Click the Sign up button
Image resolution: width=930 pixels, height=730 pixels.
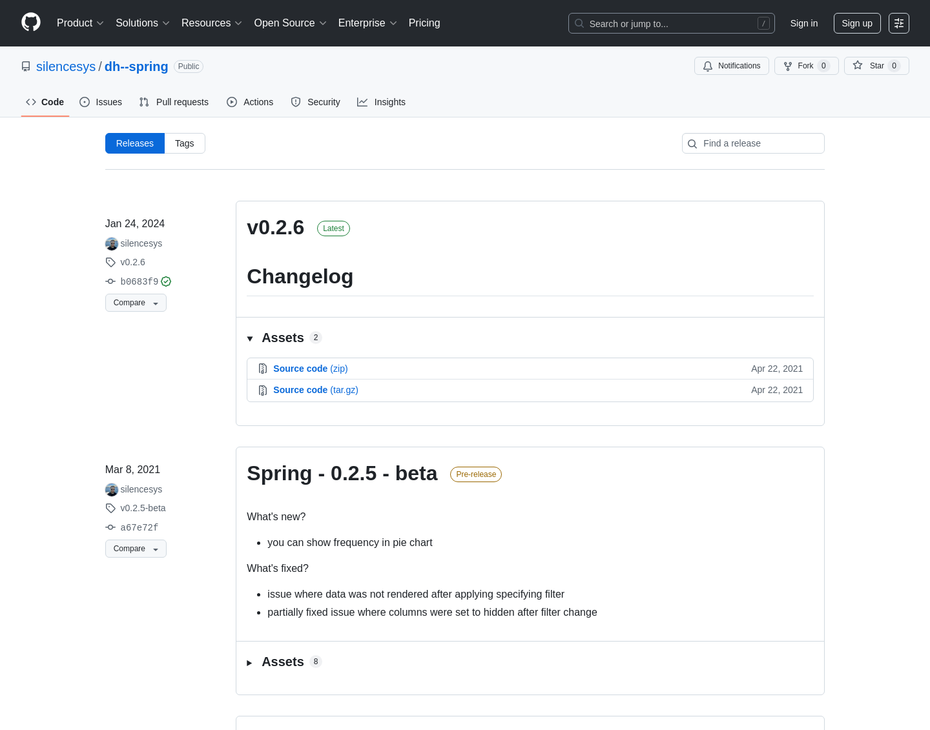pyautogui.click(x=857, y=23)
